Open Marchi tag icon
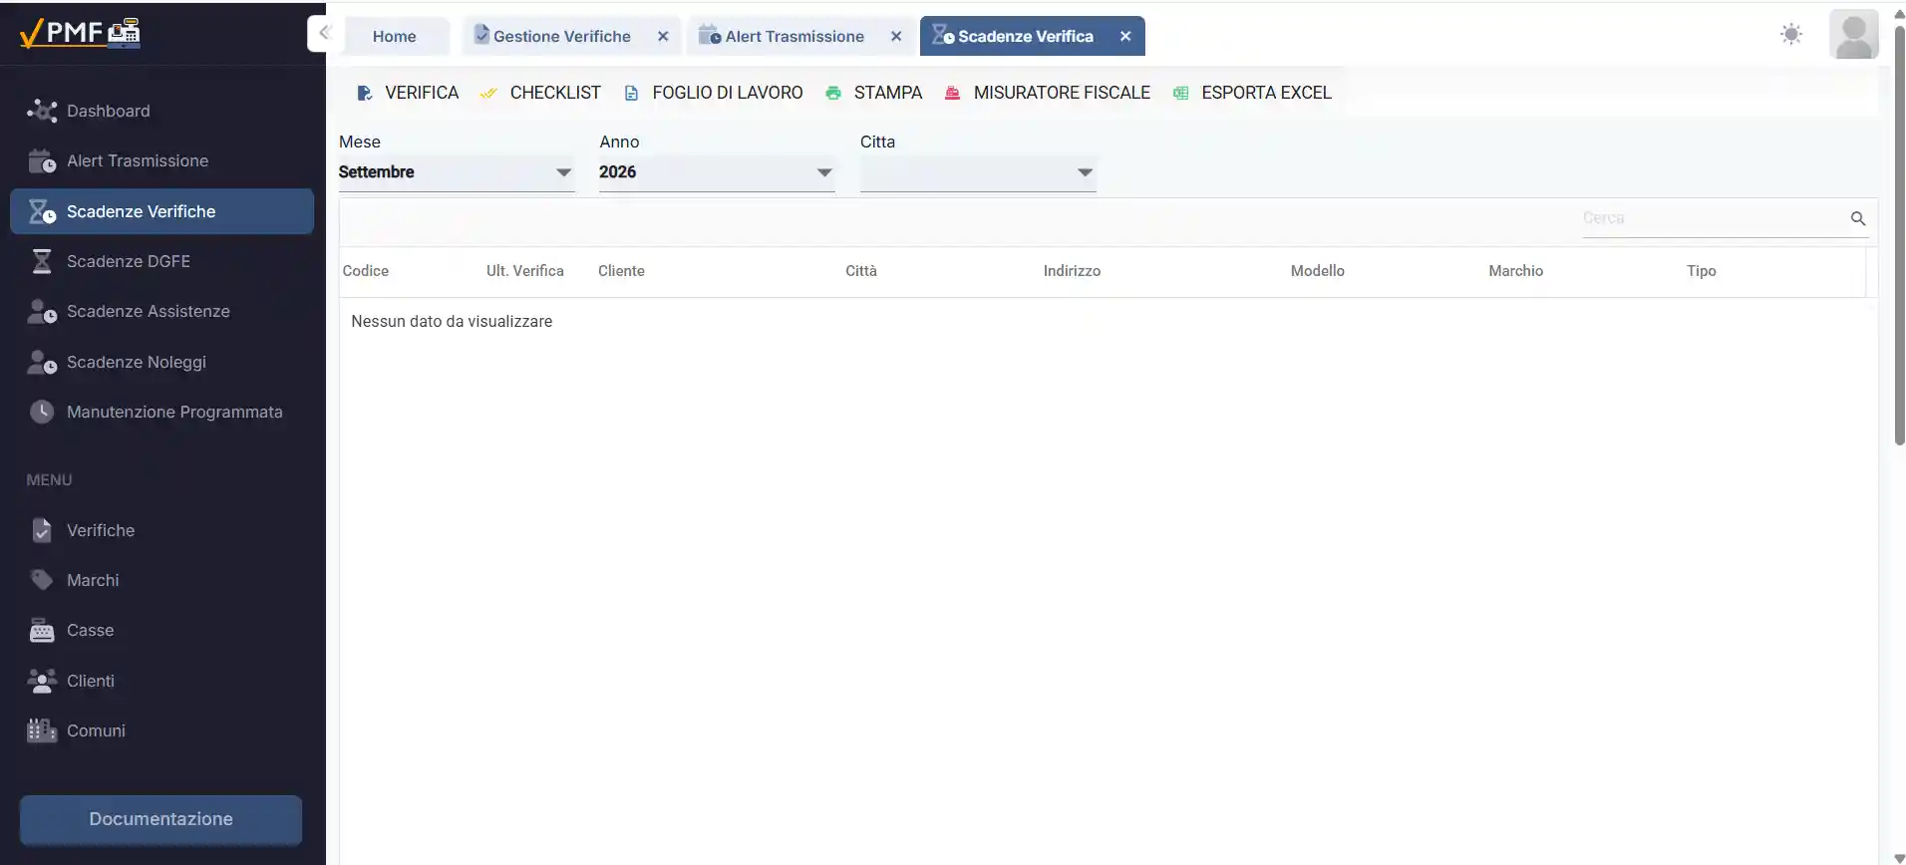This screenshot has height=865, width=1906. pos(42,580)
